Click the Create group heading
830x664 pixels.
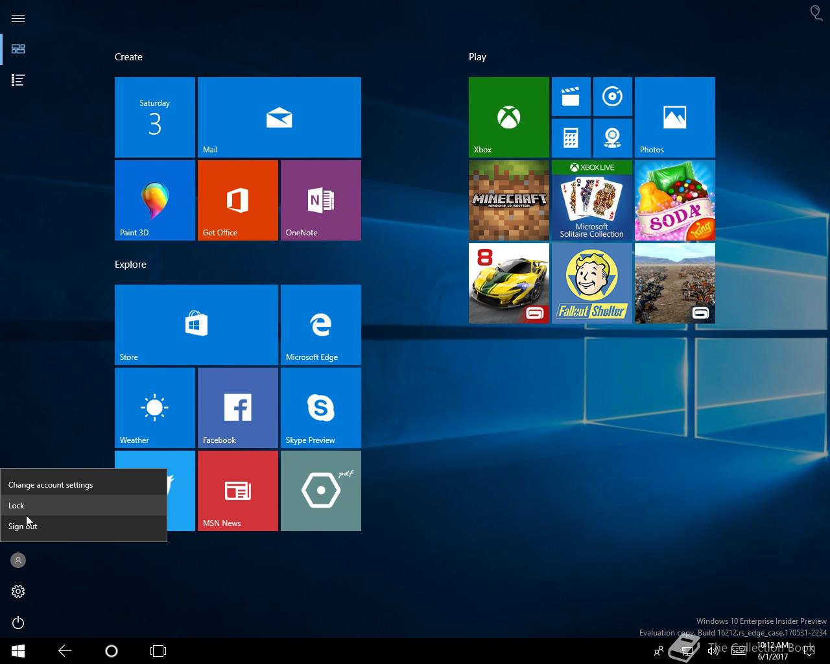click(128, 57)
